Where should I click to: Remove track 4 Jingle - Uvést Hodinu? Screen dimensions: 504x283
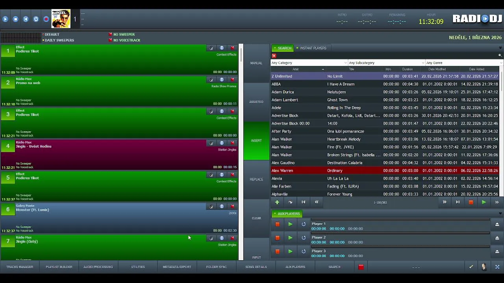232,143
